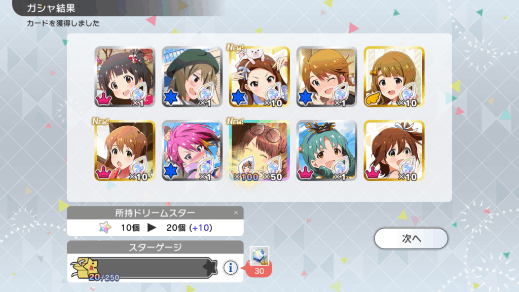Viewport: 519px width, 292px height.
Task: Click the red 30 badge under the crystal
Action: 259,271
